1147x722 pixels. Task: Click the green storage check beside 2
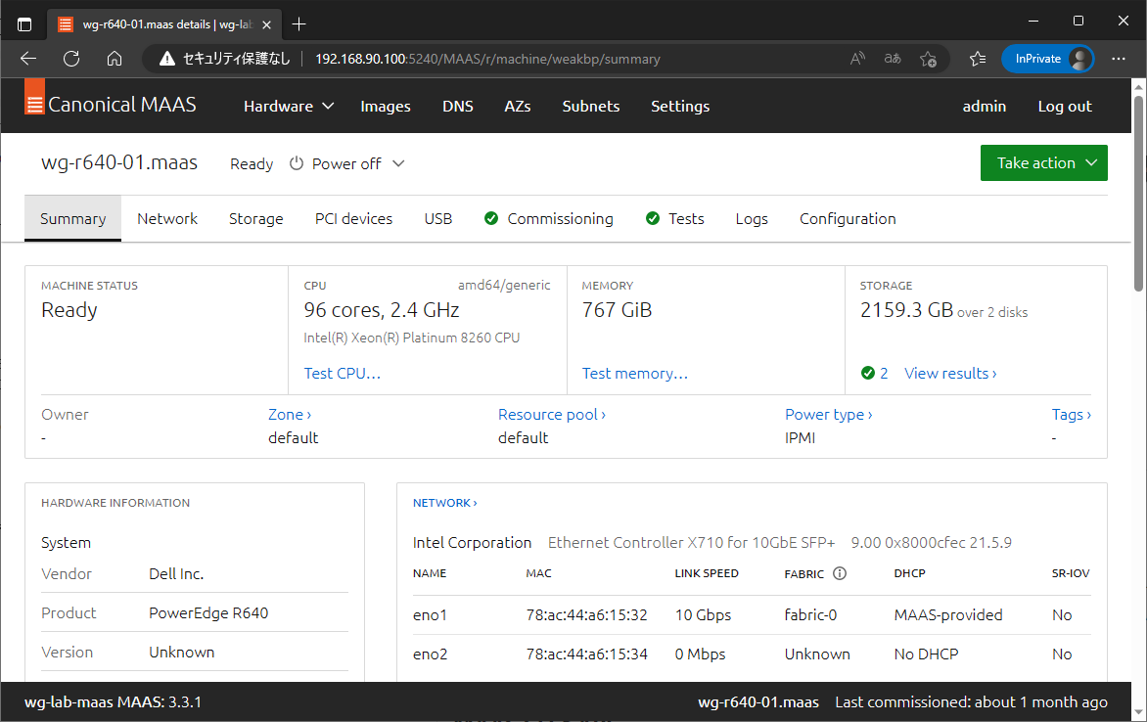pos(866,373)
